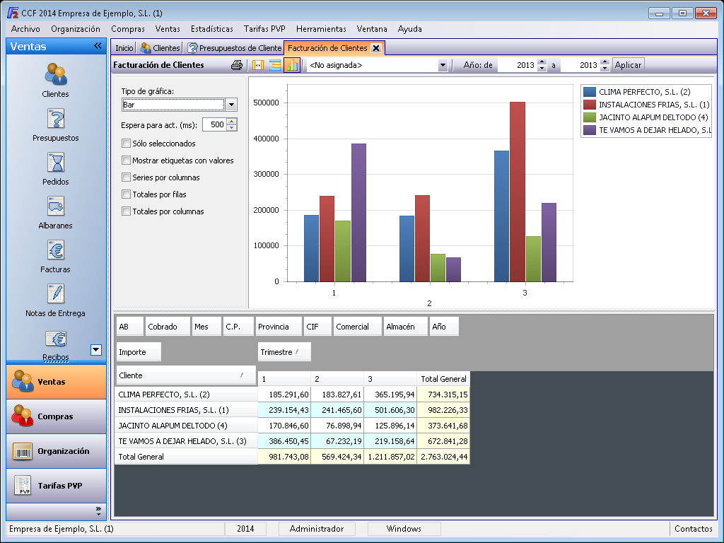Click INSTALACIONES FRIAS red legend swatch
The image size is (724, 543).
[590, 105]
